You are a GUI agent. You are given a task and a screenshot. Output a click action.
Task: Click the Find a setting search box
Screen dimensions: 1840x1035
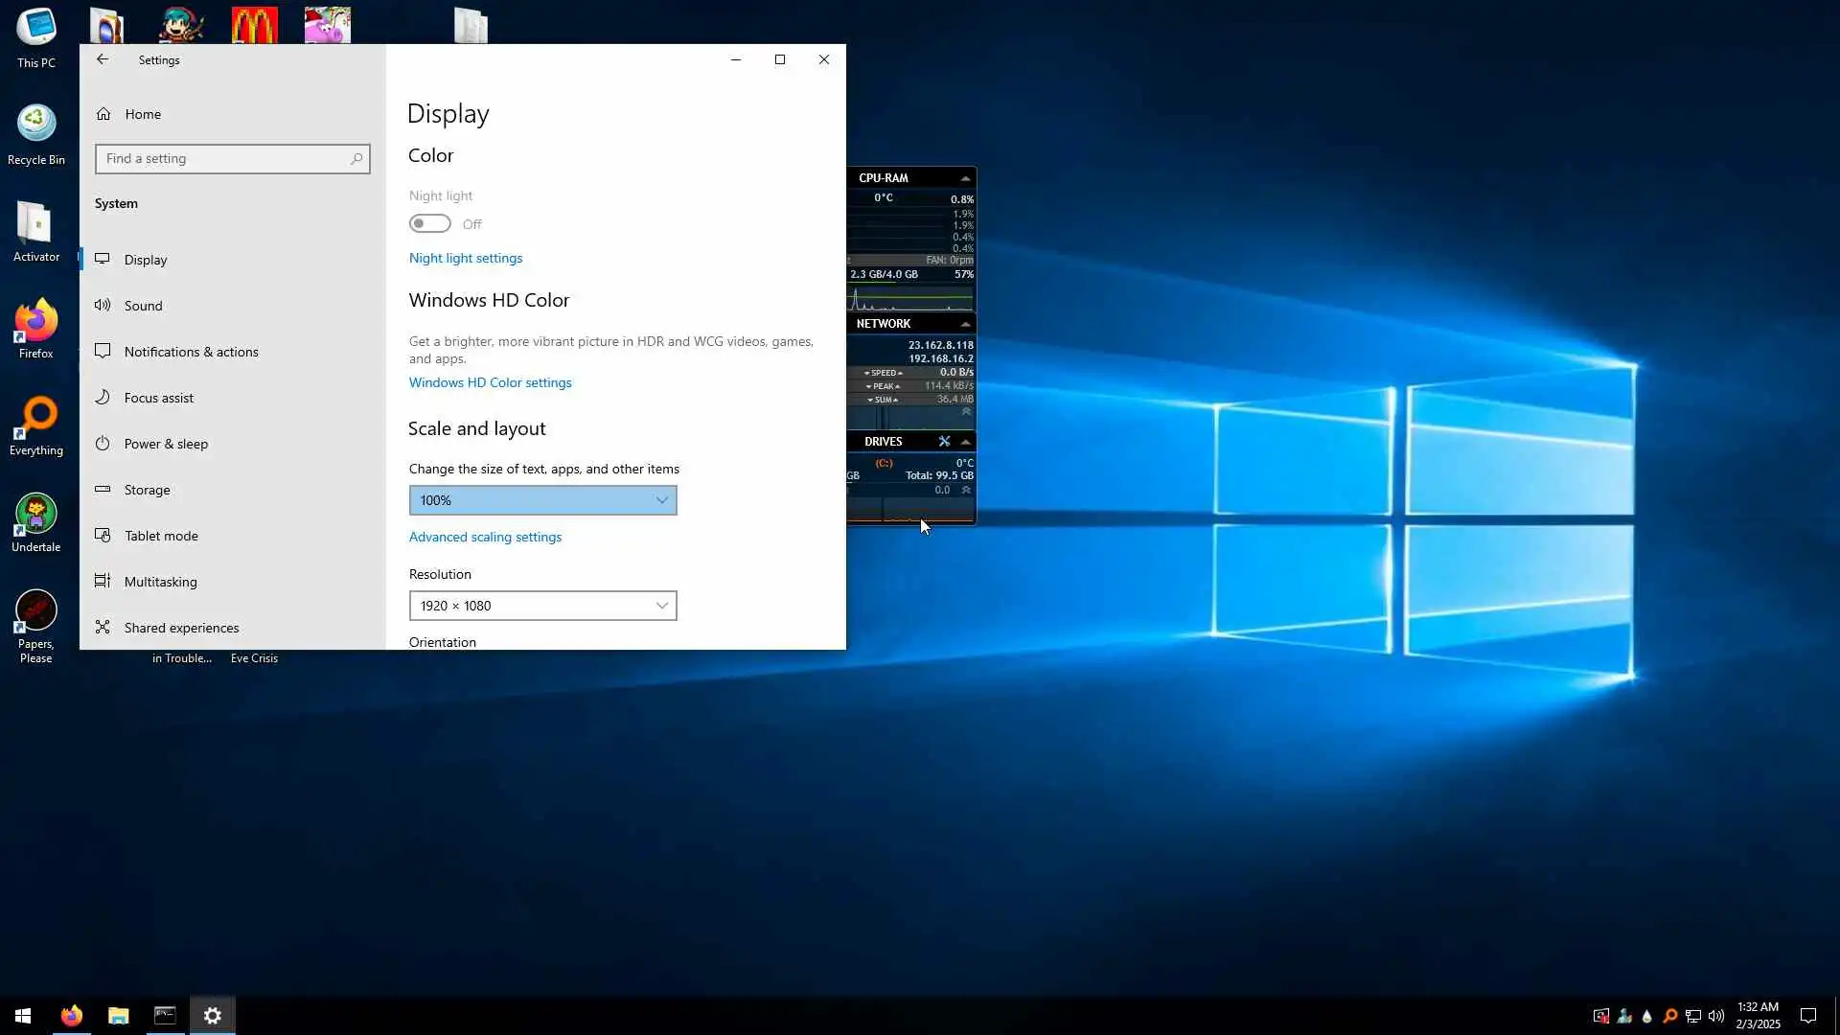point(226,159)
